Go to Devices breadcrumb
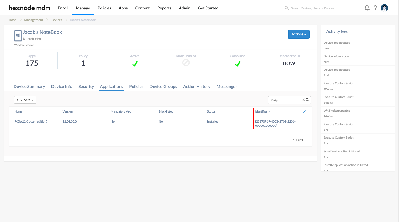The height and width of the screenshot is (222, 399). pos(56,20)
